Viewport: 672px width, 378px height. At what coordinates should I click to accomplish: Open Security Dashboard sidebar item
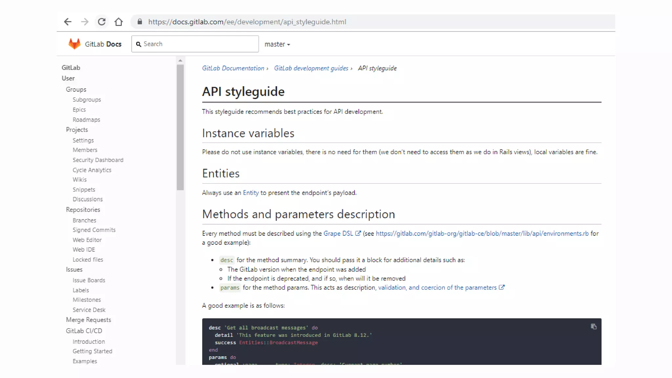pos(98,160)
